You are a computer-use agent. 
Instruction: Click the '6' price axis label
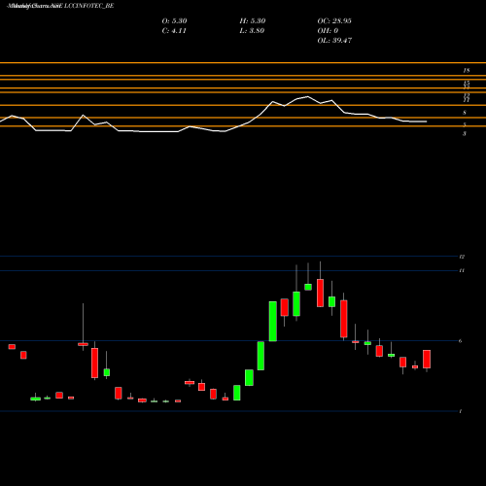pos(460,341)
